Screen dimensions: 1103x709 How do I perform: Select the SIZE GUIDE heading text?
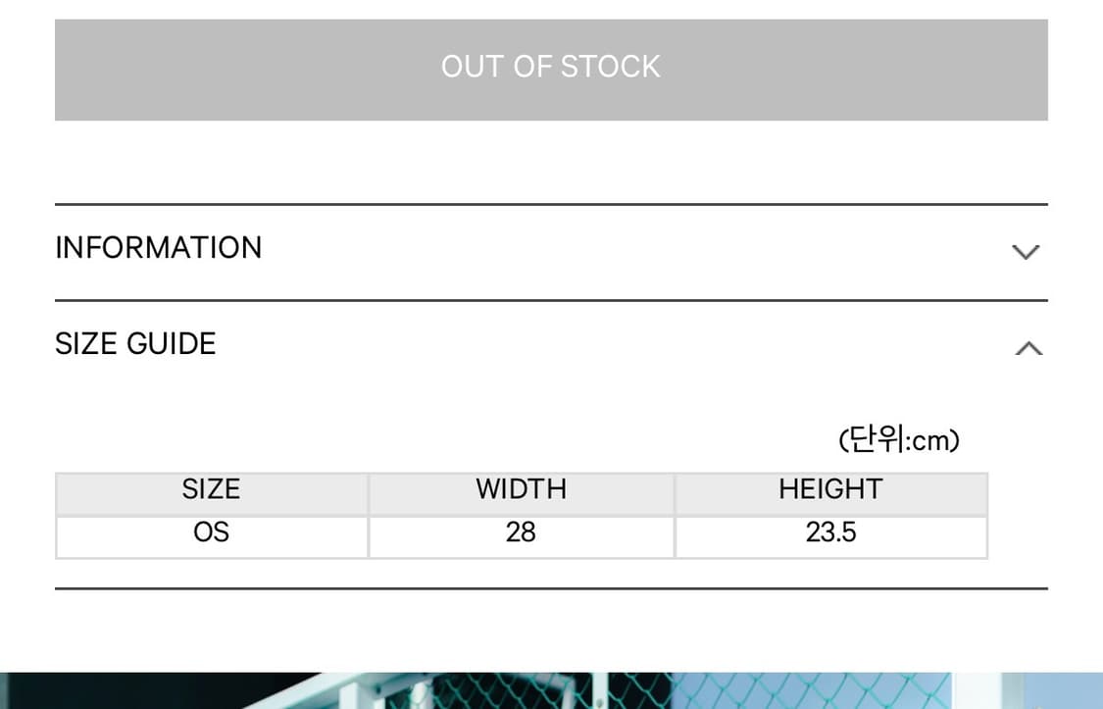135,344
